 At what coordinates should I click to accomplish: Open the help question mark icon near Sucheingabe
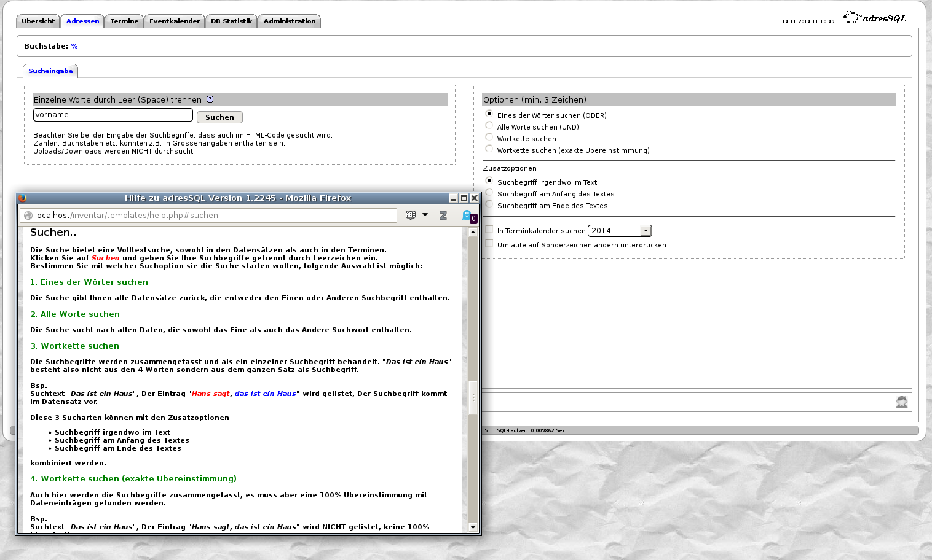coord(210,99)
